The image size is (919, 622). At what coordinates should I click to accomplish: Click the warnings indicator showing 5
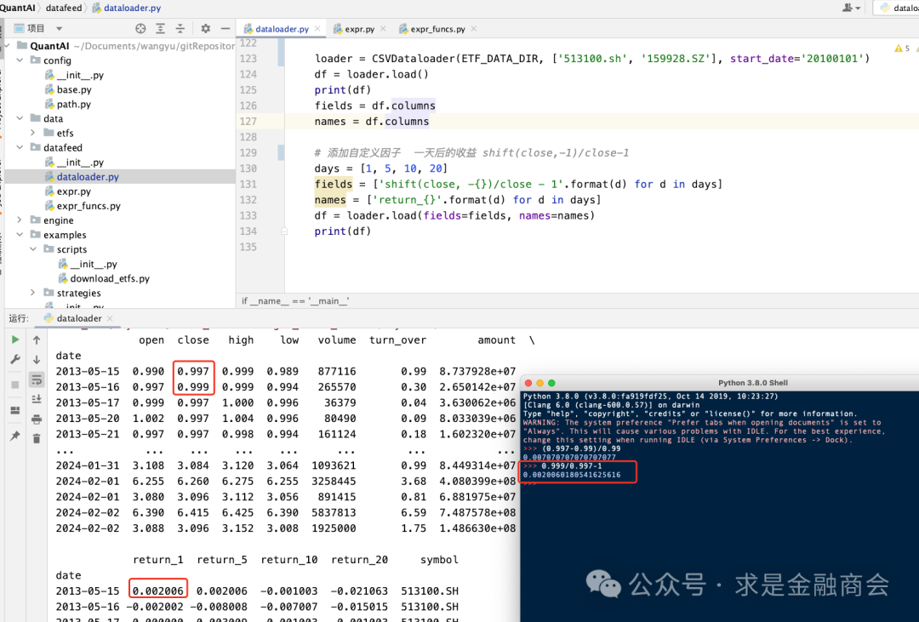tap(901, 48)
